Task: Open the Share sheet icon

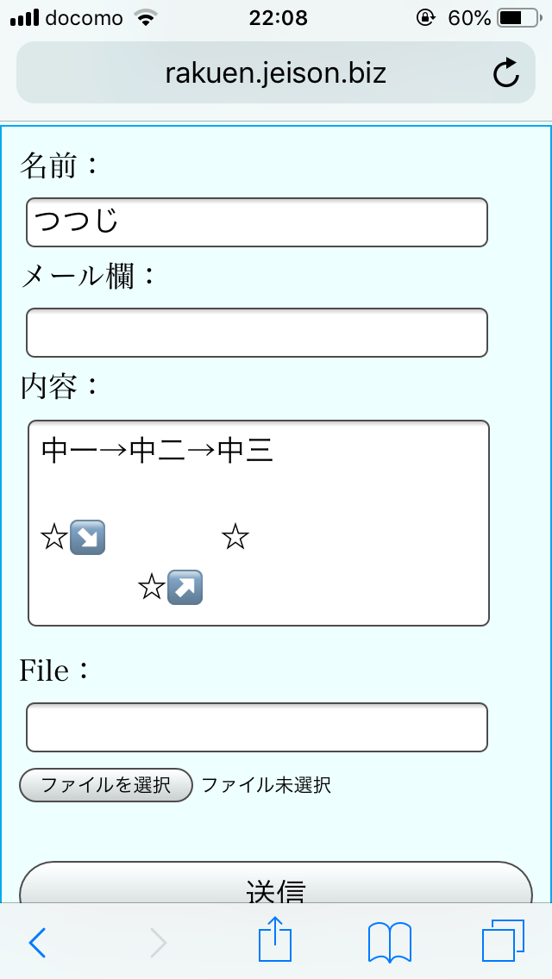Action: (x=275, y=939)
